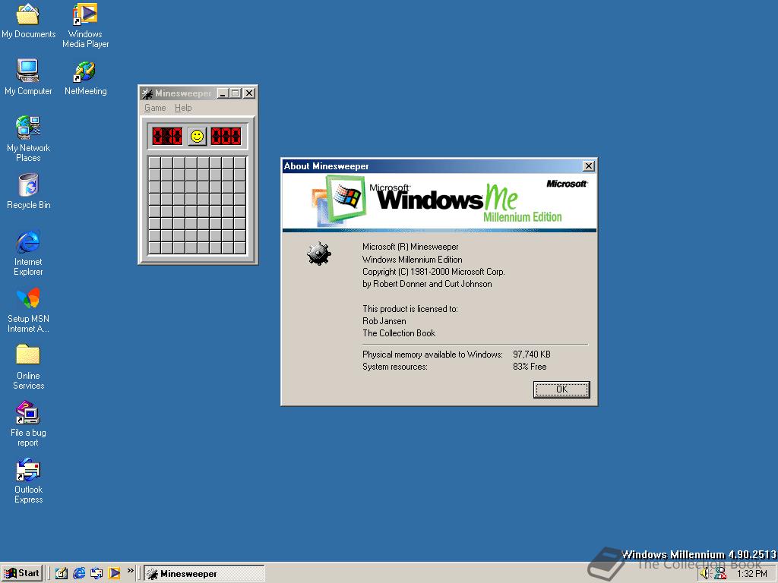Minimize the Minesweeper window
The image size is (778, 583).
(x=223, y=93)
